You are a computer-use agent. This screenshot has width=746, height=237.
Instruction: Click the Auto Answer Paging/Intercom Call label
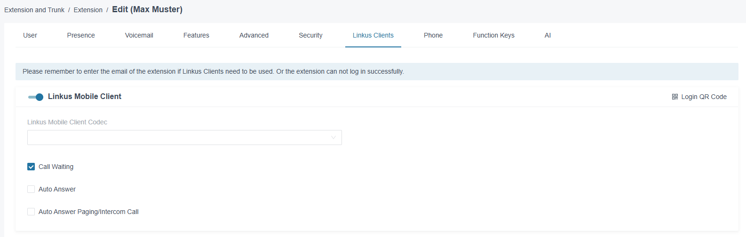coord(88,212)
